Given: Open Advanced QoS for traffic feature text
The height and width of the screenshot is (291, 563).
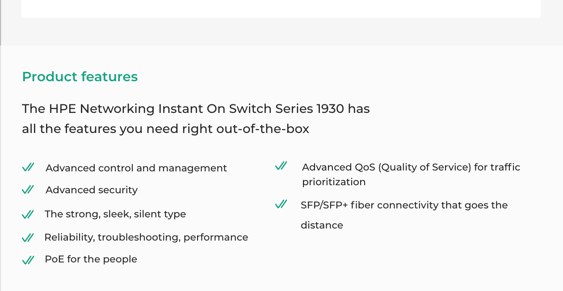Looking at the screenshot, I should [x=411, y=167].
